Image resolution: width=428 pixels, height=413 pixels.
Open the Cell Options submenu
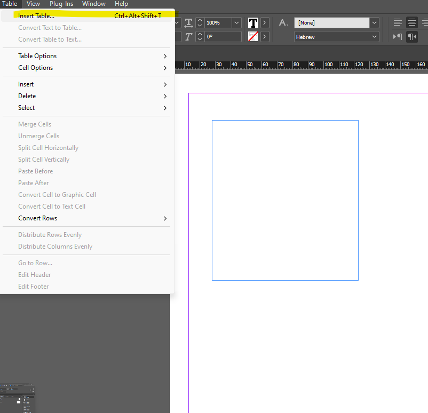tap(36, 68)
